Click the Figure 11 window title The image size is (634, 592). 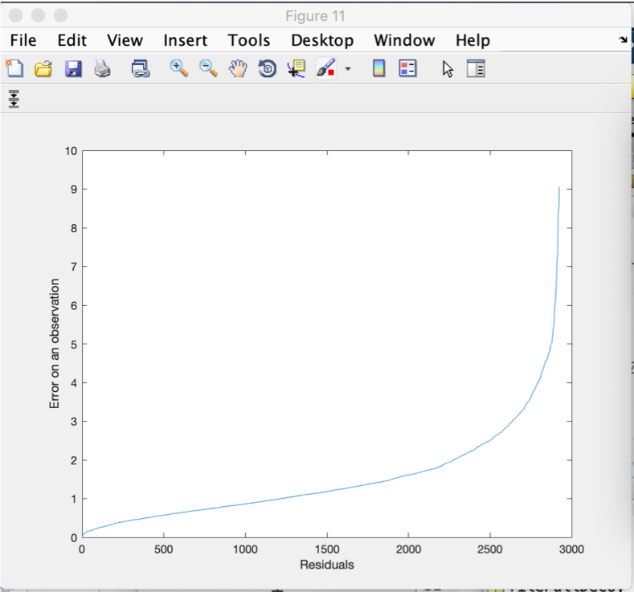[x=315, y=16]
